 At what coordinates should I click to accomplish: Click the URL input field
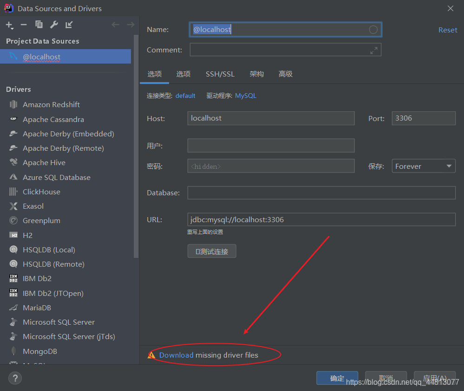[321, 219]
